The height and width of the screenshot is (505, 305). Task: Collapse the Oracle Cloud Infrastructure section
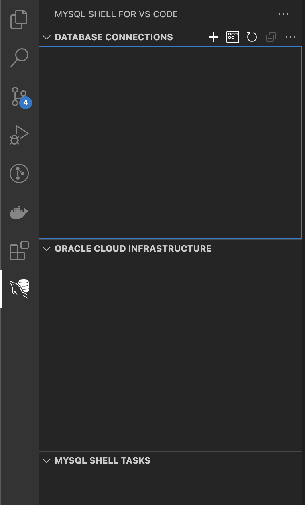click(x=47, y=249)
